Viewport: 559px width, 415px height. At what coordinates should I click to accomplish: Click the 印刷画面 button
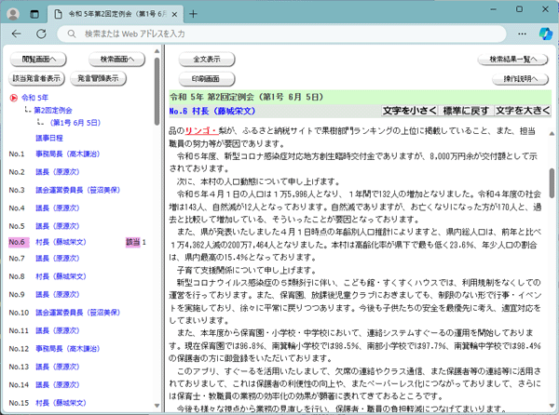click(206, 79)
